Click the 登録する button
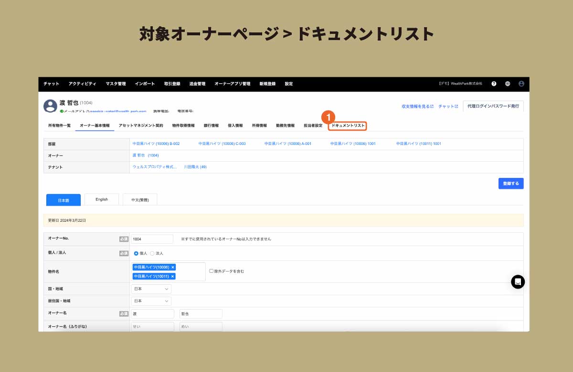573x372 pixels. coord(510,184)
